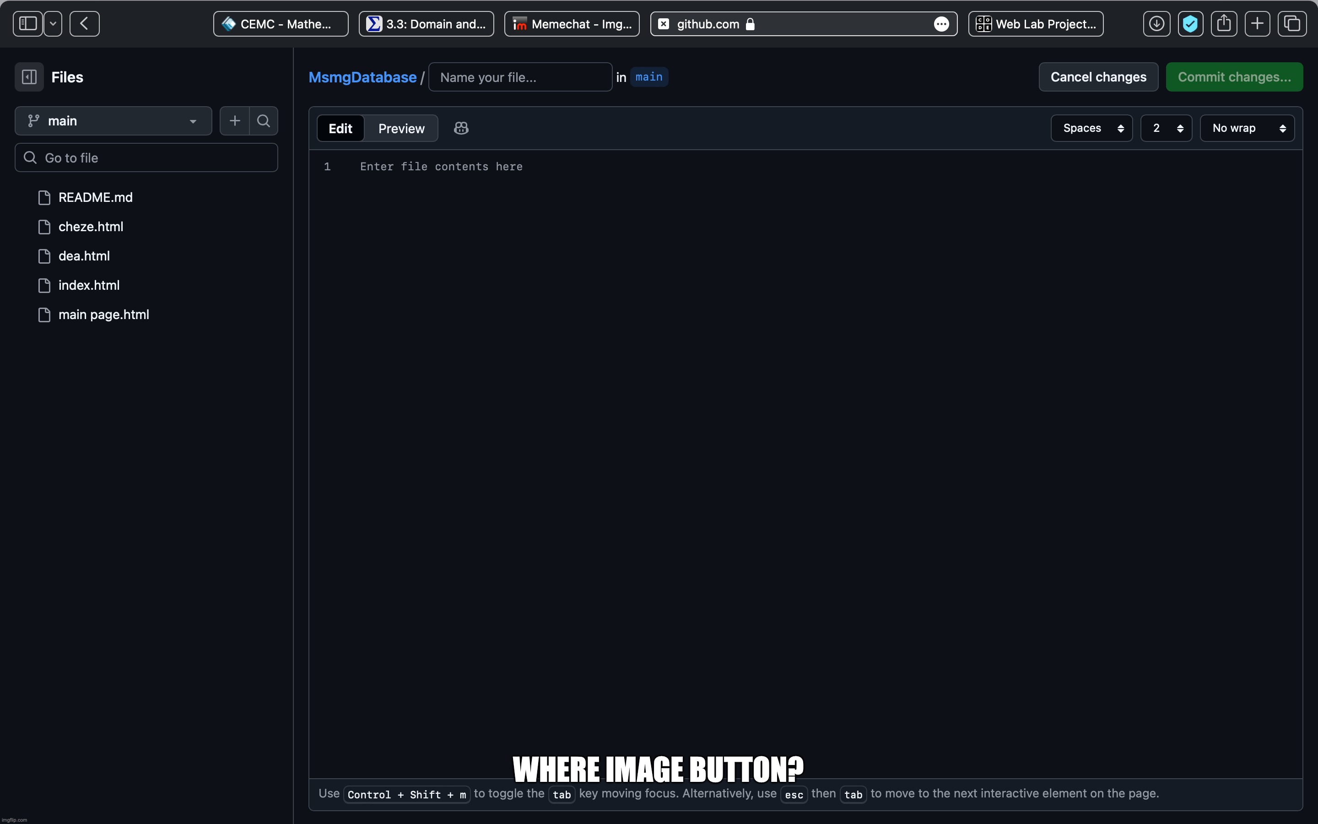1318x824 pixels.
Task: Change the indent size dropdown
Action: point(1166,128)
